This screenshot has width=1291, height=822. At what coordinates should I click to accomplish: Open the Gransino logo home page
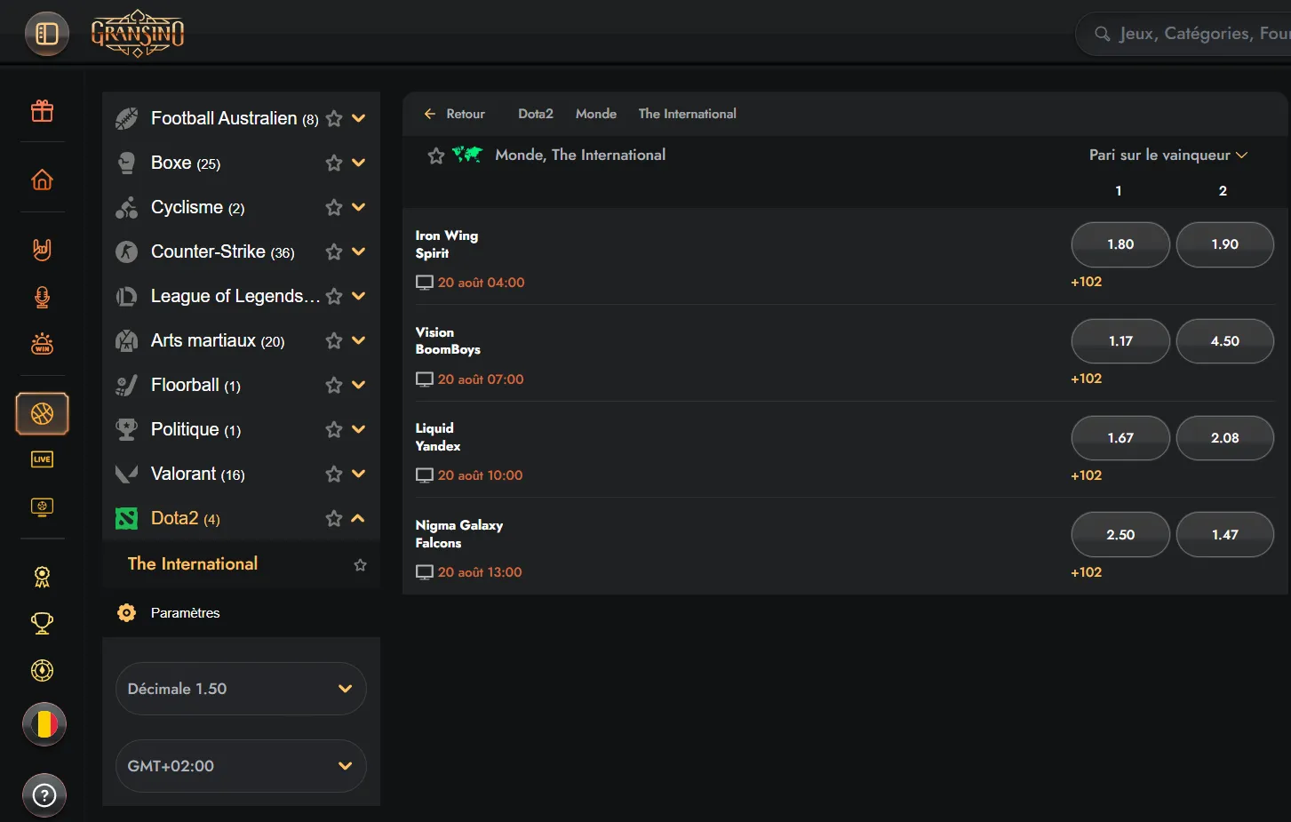tap(138, 34)
